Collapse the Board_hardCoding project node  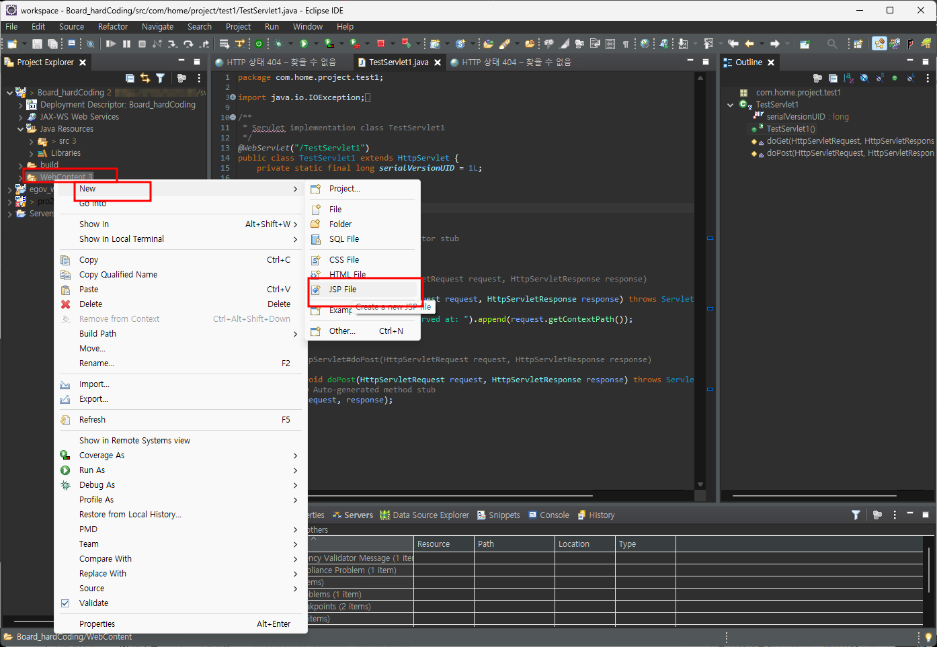pyautogui.click(x=9, y=93)
